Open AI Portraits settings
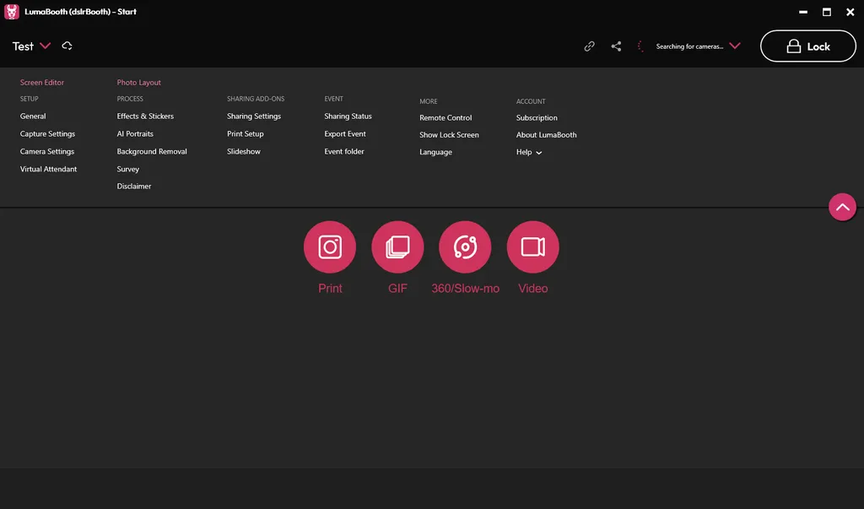 [x=135, y=134]
